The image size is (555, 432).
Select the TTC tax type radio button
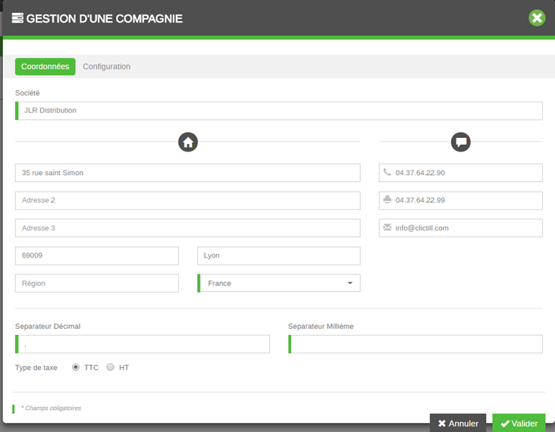[x=75, y=367]
